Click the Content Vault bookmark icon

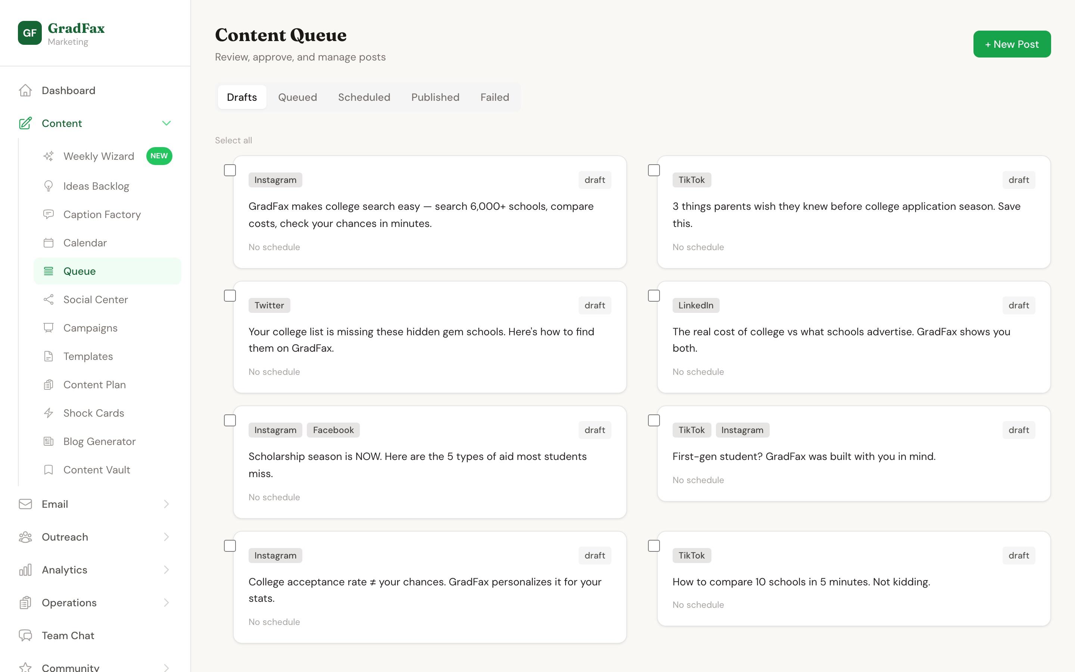click(49, 470)
